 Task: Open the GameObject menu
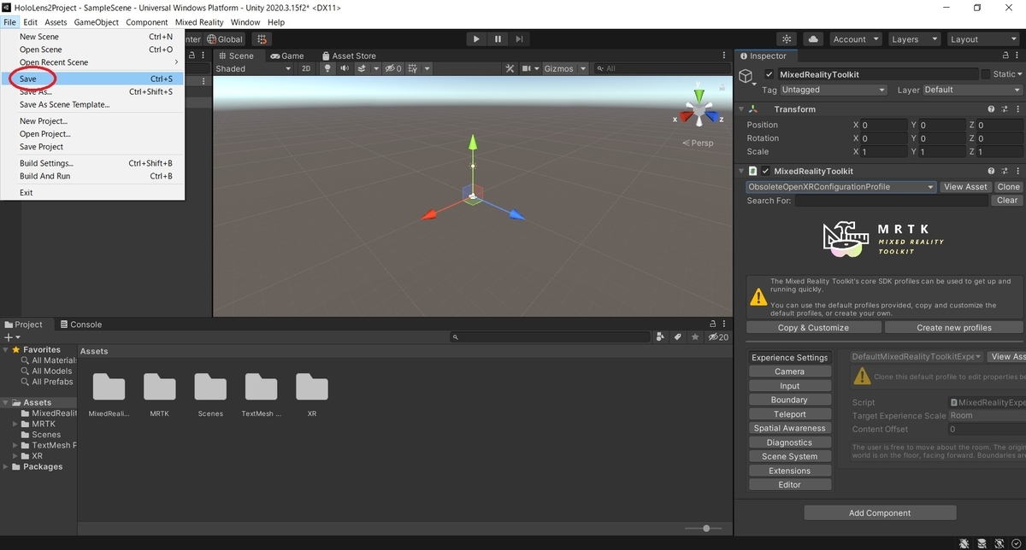tap(97, 22)
